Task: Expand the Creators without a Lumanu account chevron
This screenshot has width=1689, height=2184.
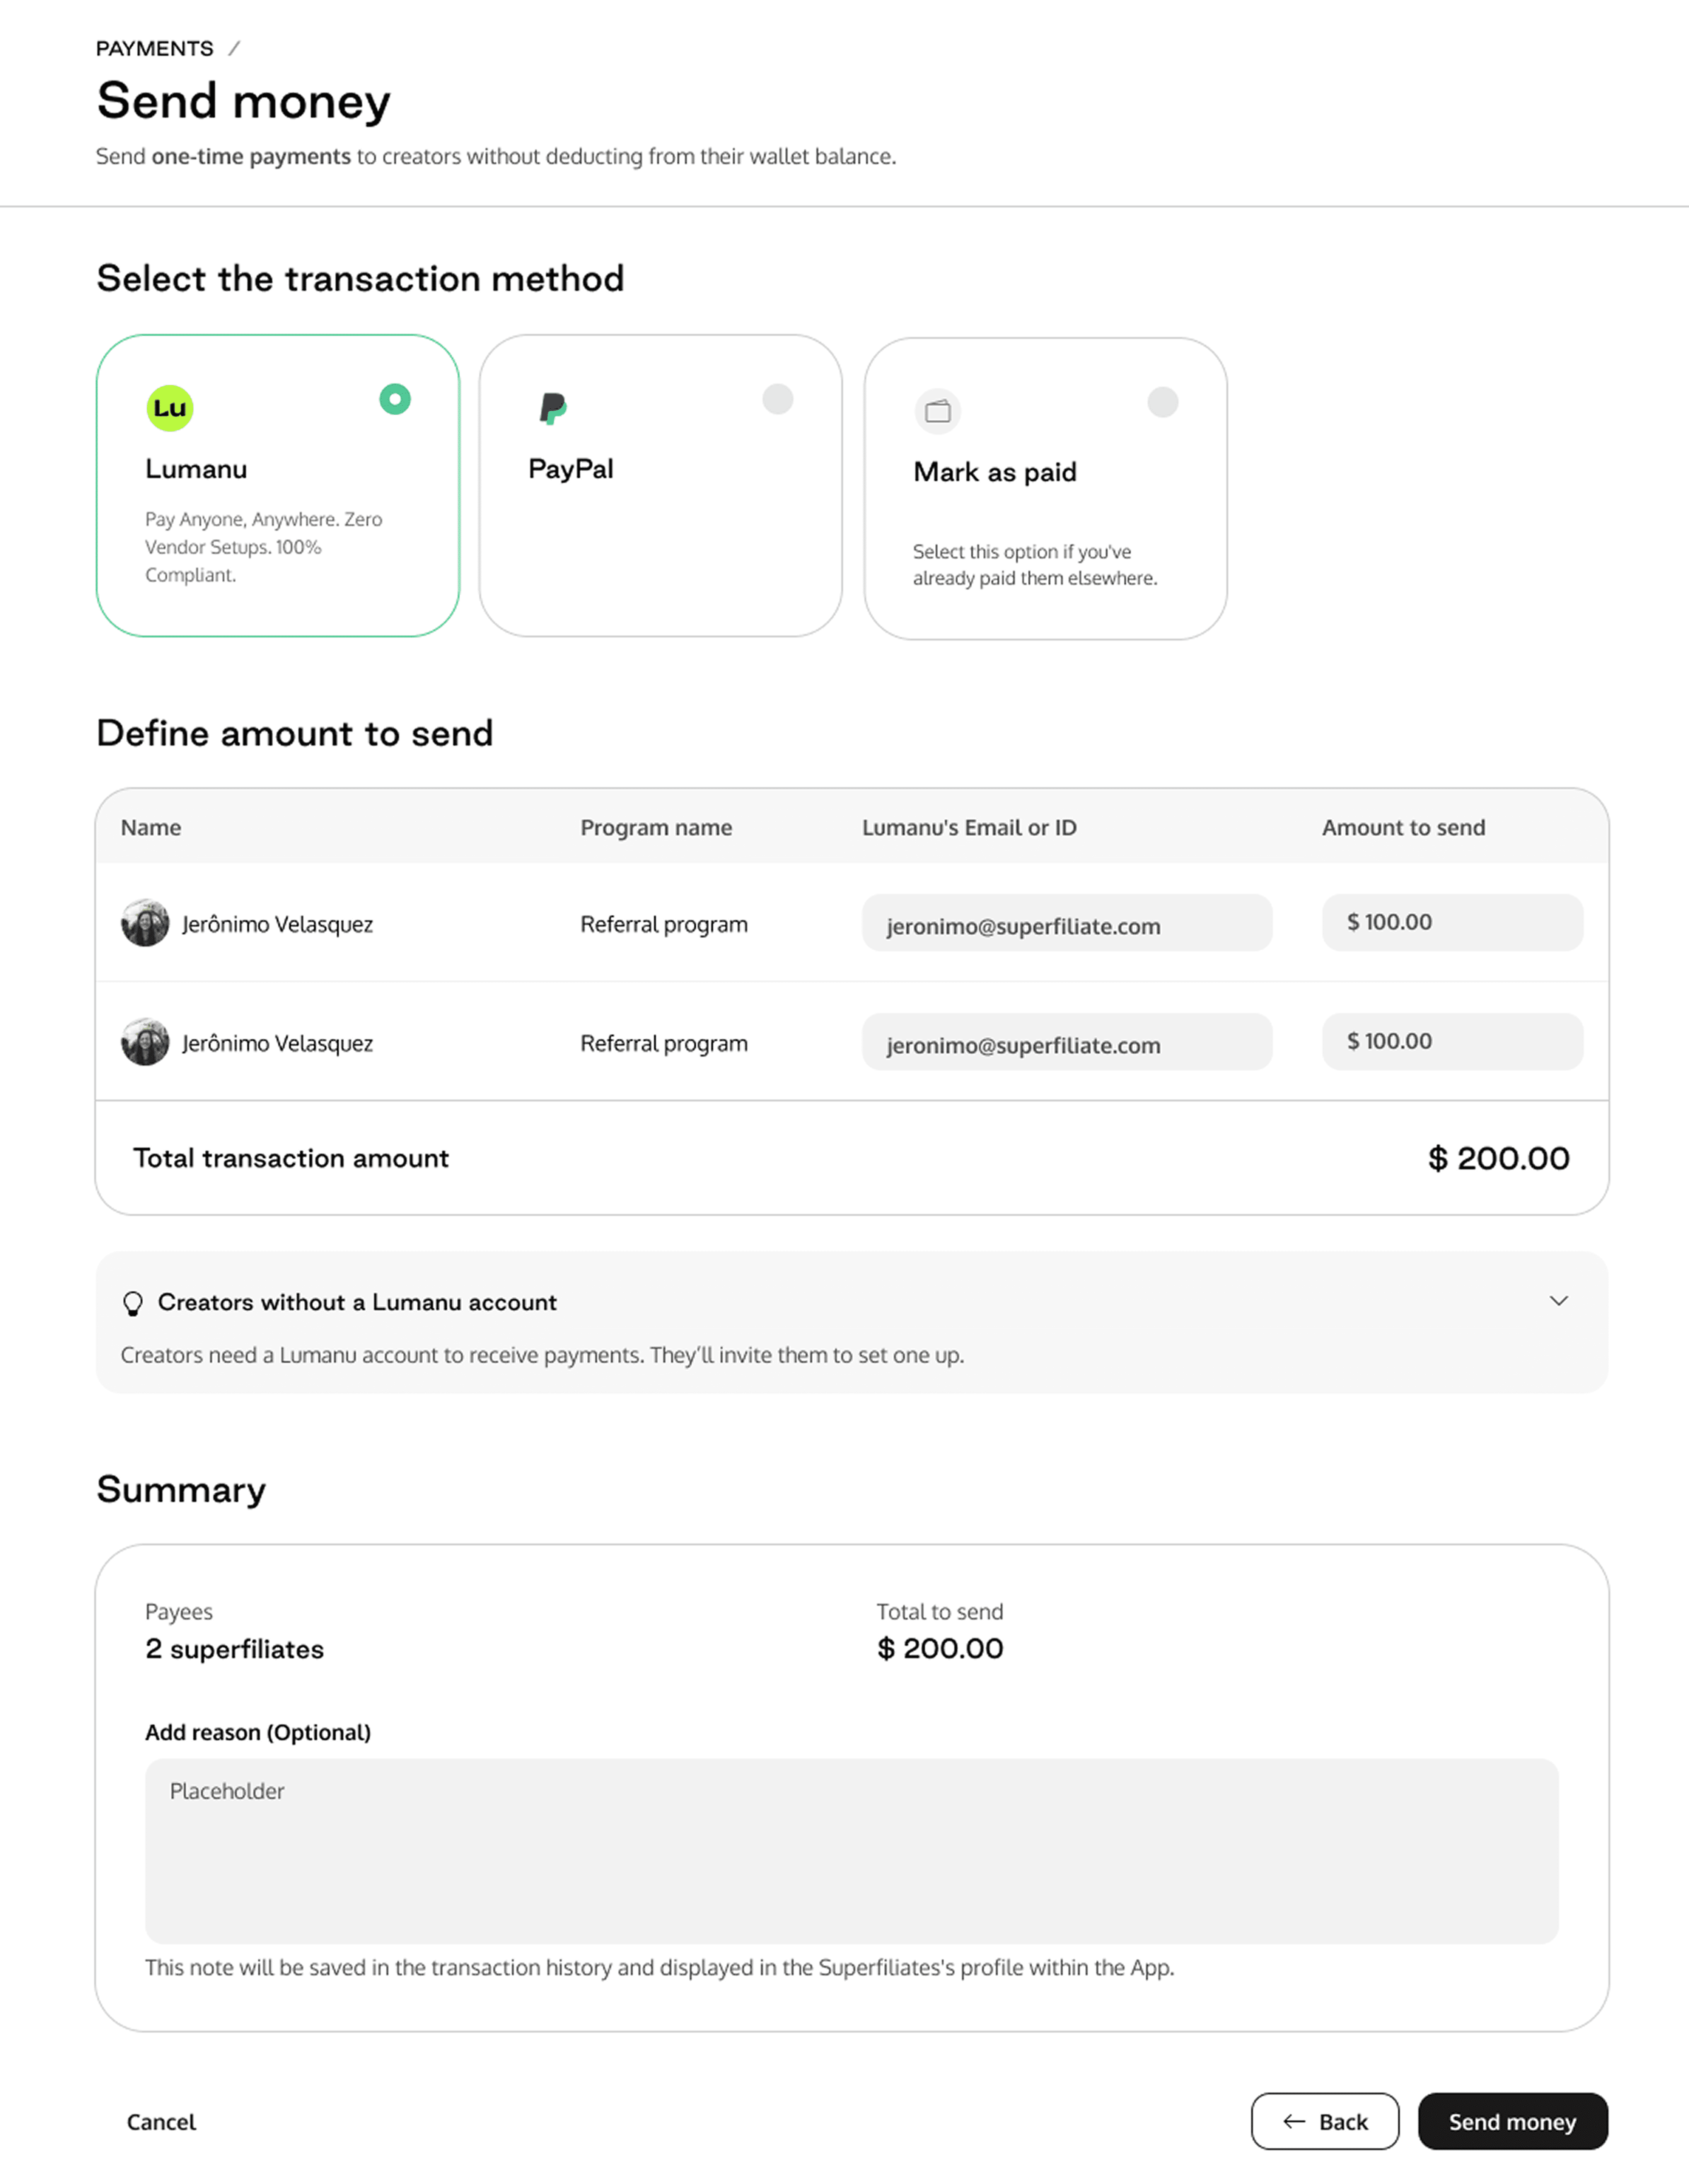Action: point(1558,1301)
